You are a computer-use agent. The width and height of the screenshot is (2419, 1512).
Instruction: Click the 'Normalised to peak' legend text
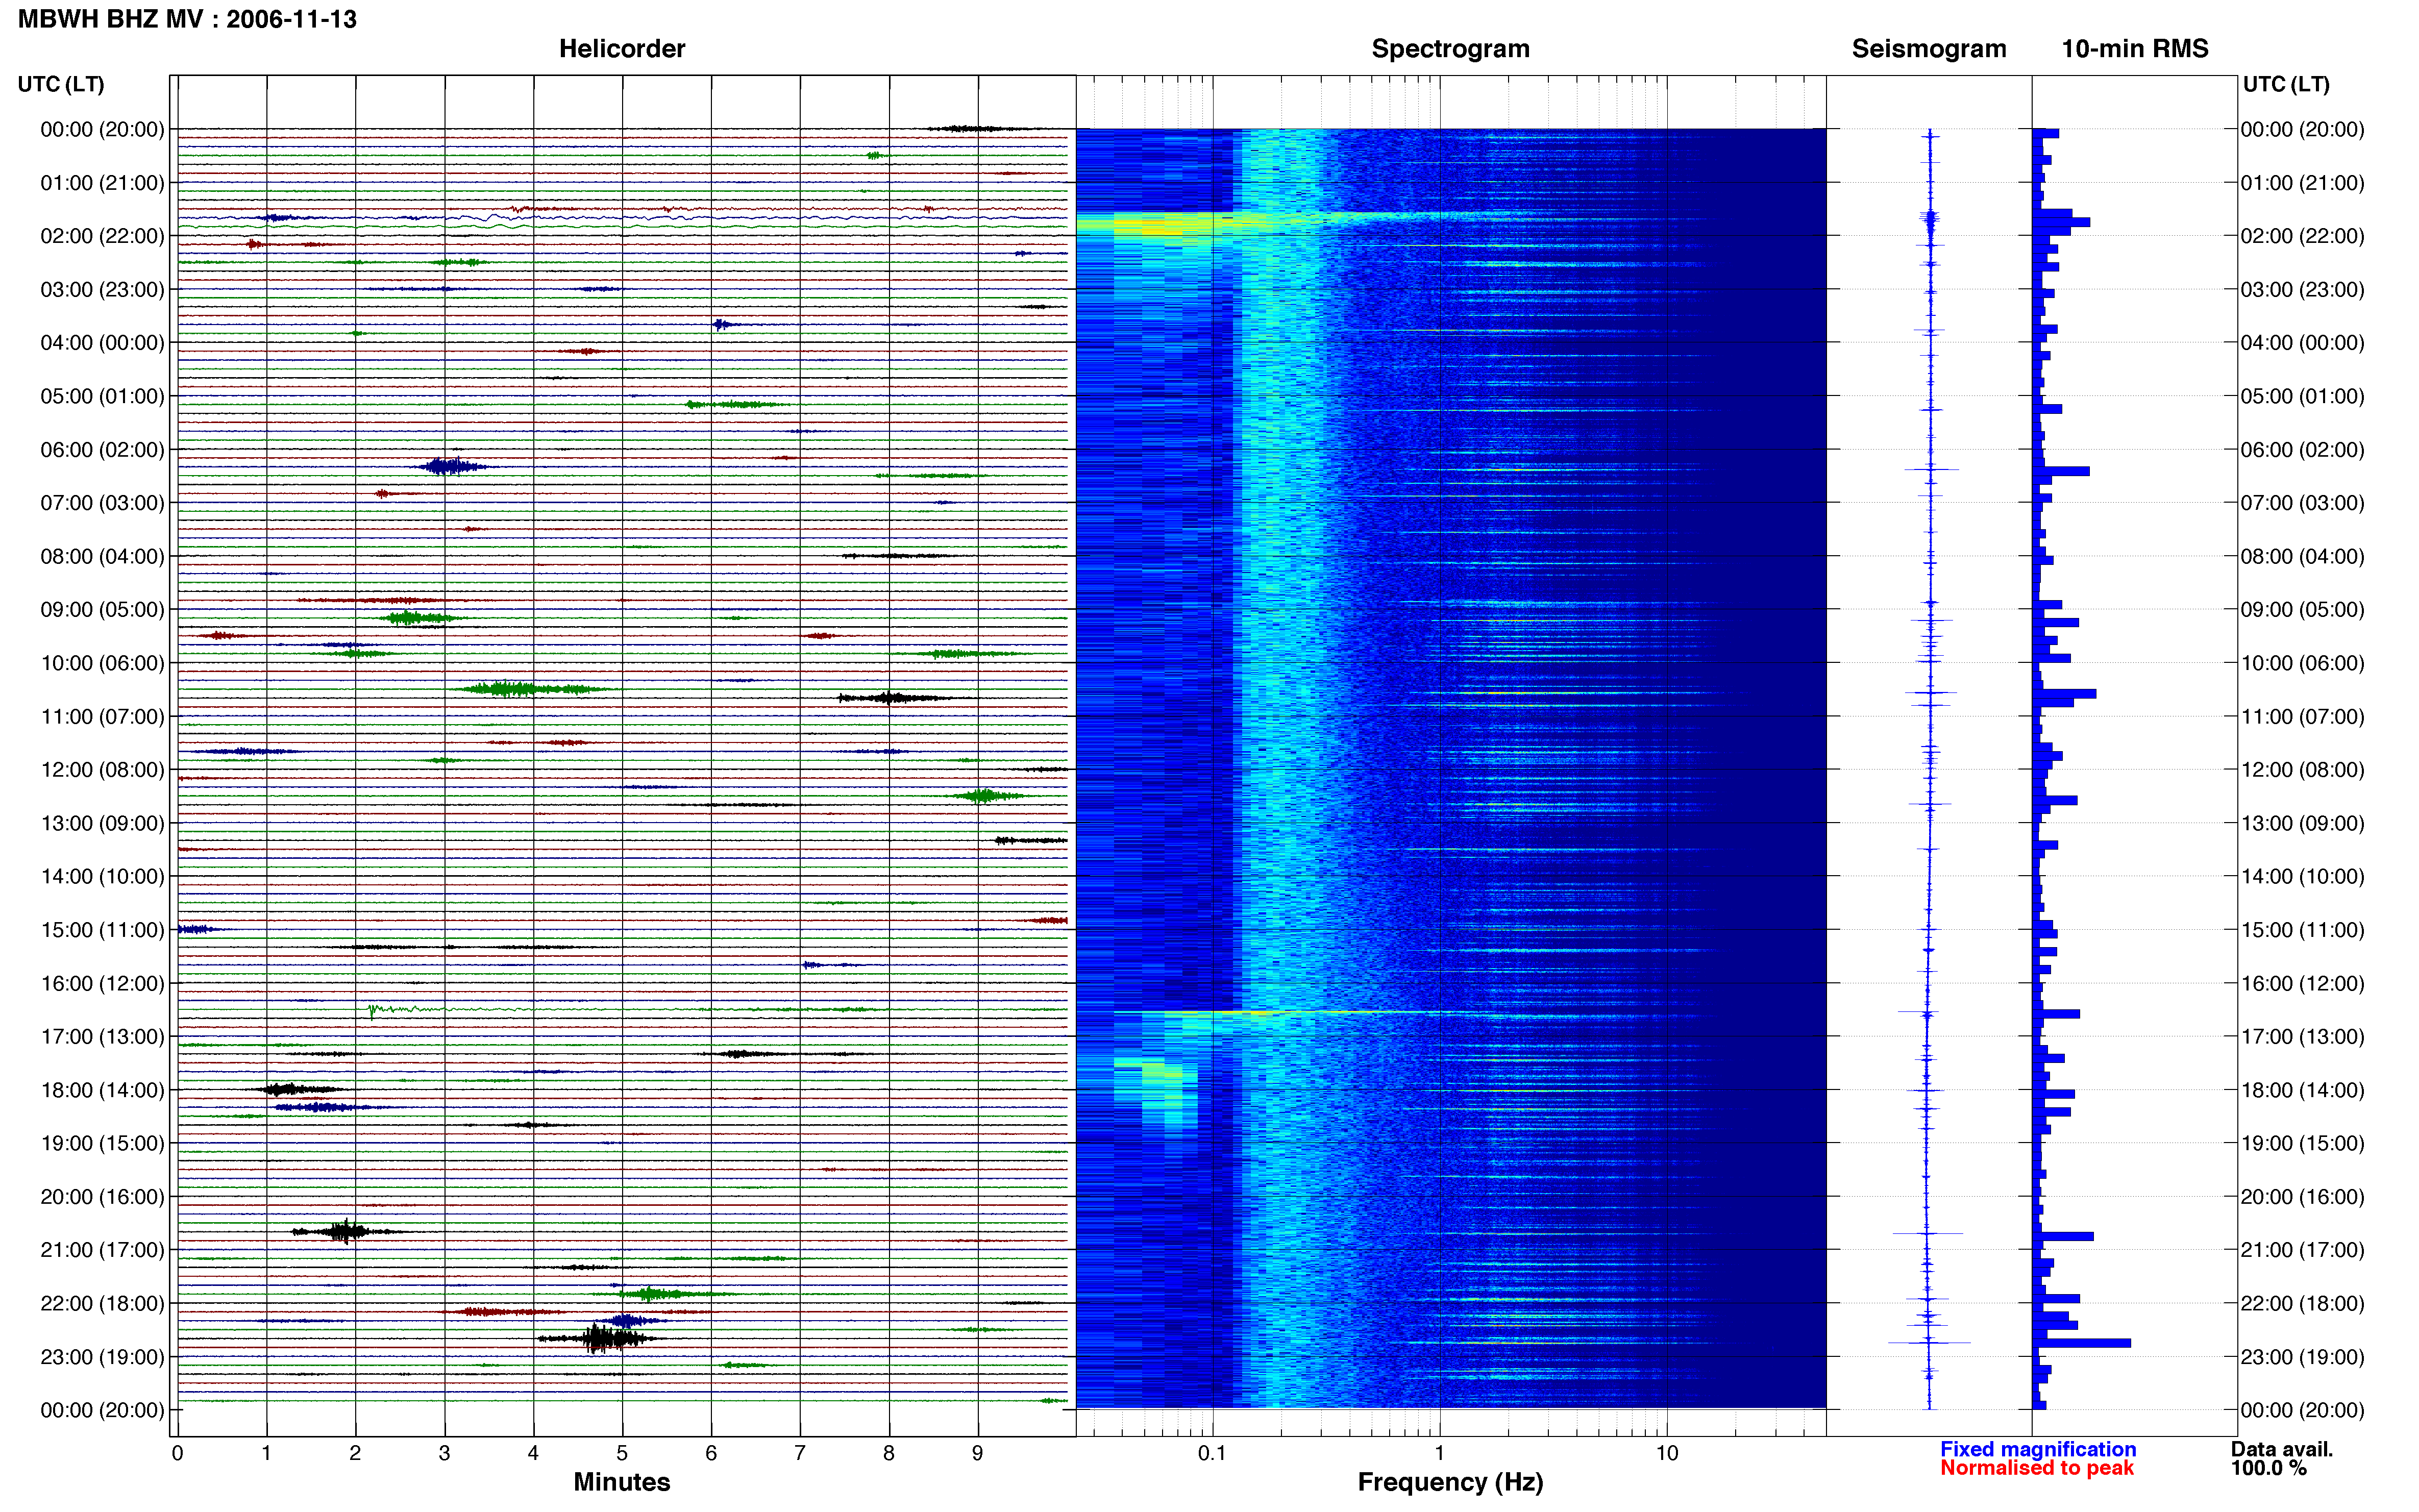coord(2037,1468)
